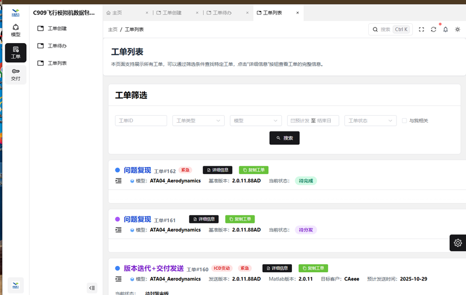Click 复制工单 button for 工单#160
The width and height of the screenshot is (466, 295).
313,268
